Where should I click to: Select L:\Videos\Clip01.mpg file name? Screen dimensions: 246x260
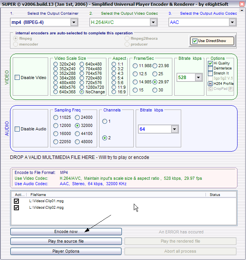pyautogui.click(x=46, y=201)
